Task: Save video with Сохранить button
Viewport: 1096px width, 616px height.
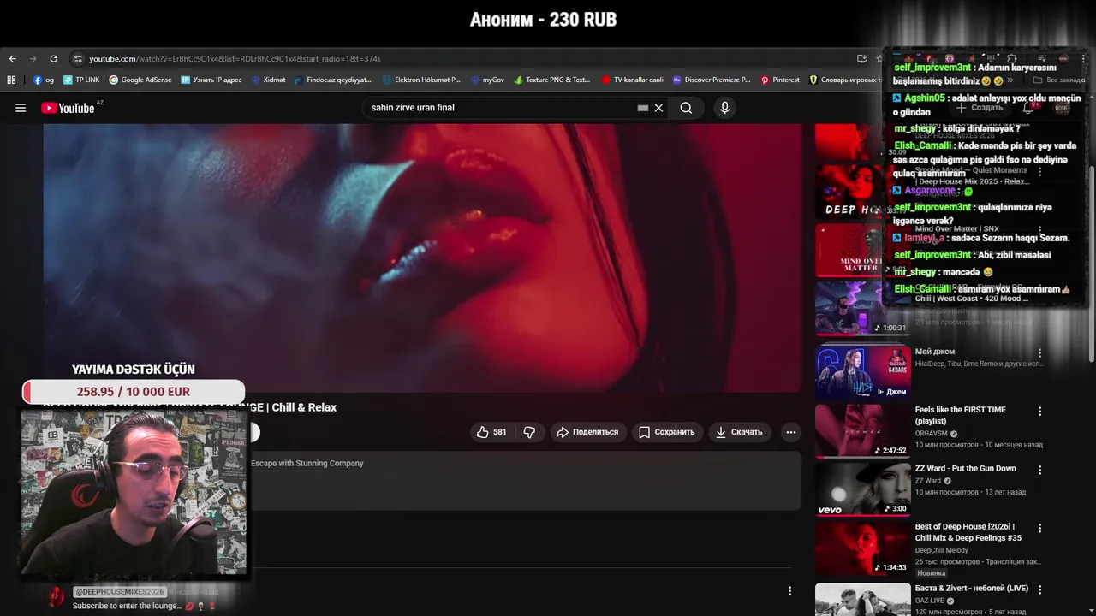Action: click(666, 432)
